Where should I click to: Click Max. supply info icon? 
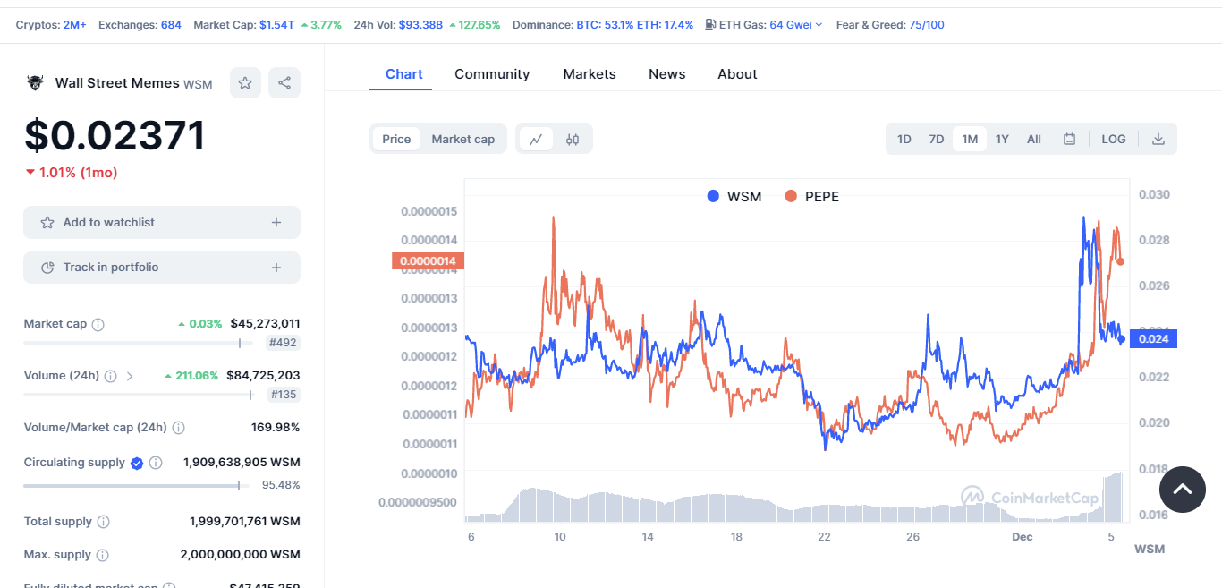tap(102, 555)
